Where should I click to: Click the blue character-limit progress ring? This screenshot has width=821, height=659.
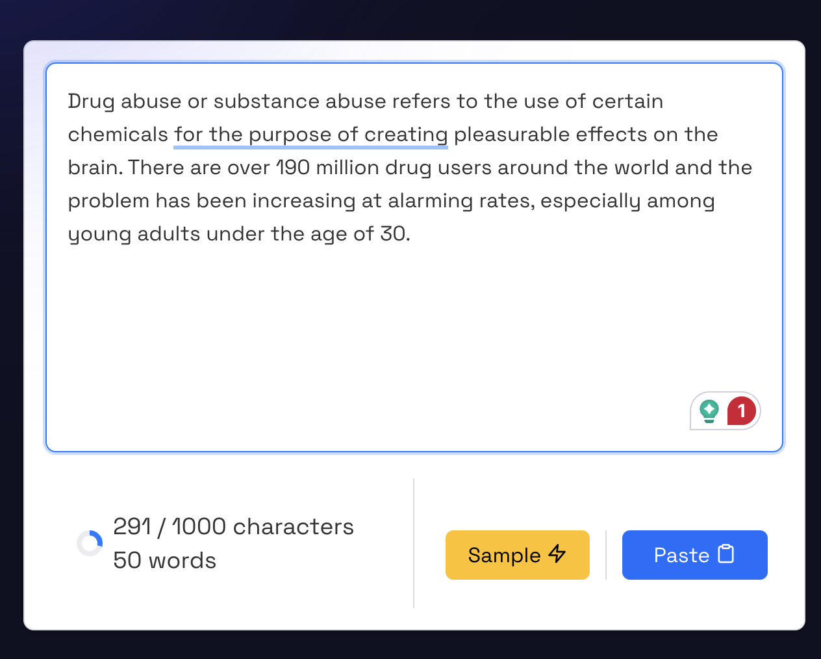coord(90,542)
